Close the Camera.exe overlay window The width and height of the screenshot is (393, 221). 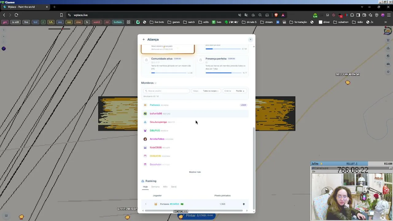tap(391, 168)
